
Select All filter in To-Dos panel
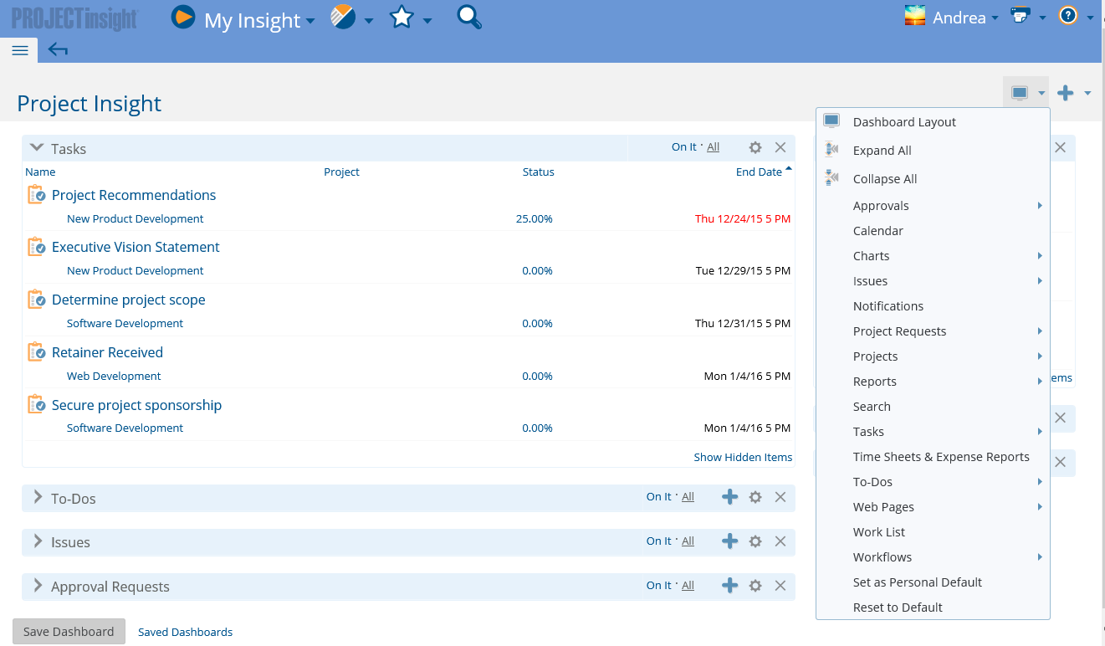tap(688, 496)
